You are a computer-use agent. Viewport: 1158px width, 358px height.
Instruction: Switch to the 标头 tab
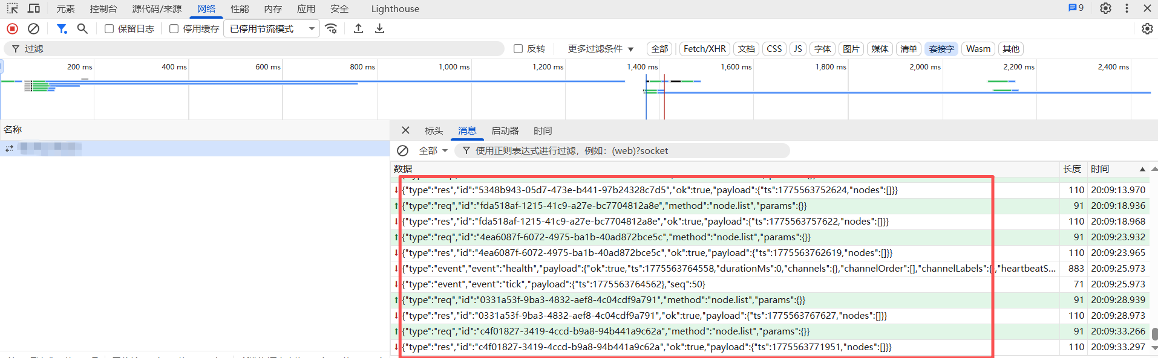pyautogui.click(x=434, y=130)
